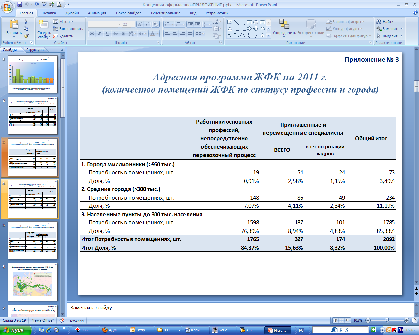Align text right in the Абзац group
Viewport: 419px width, 335px height.
click(182, 34)
